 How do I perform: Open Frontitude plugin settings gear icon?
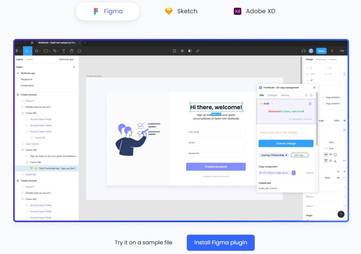pos(311,95)
